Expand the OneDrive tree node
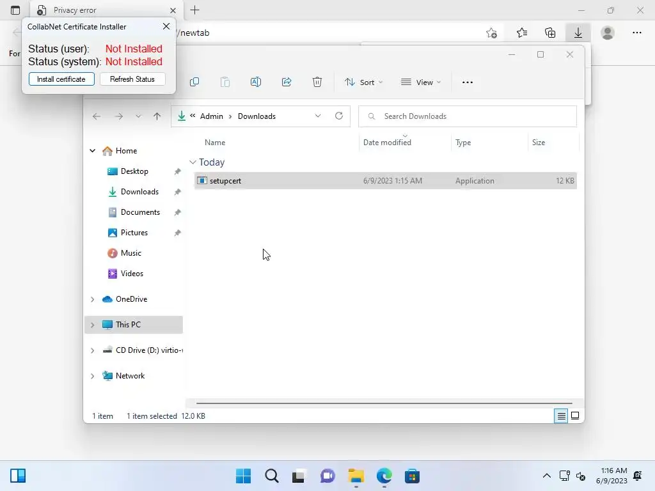The height and width of the screenshot is (491, 655). [92, 299]
